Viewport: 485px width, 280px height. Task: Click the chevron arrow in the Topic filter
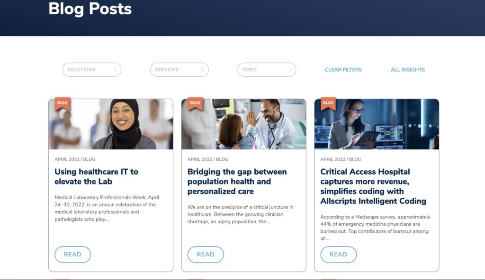(290, 70)
